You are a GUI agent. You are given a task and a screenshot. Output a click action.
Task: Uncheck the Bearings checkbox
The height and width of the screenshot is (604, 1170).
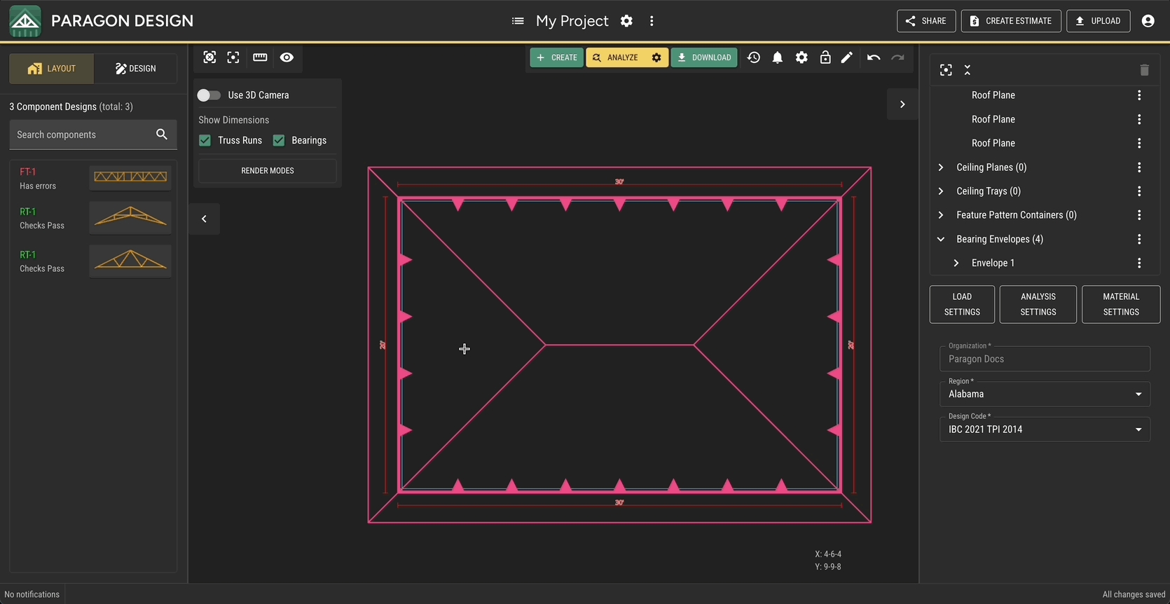pos(279,140)
